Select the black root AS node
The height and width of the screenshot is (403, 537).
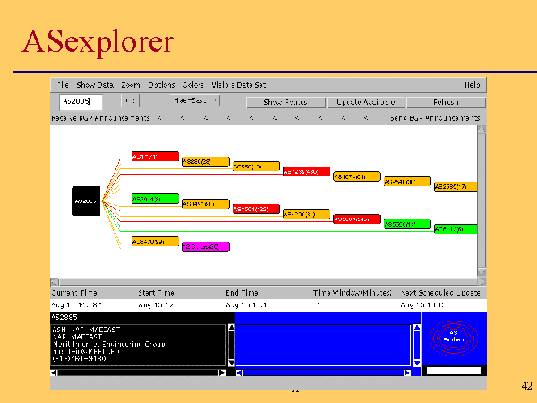86,201
